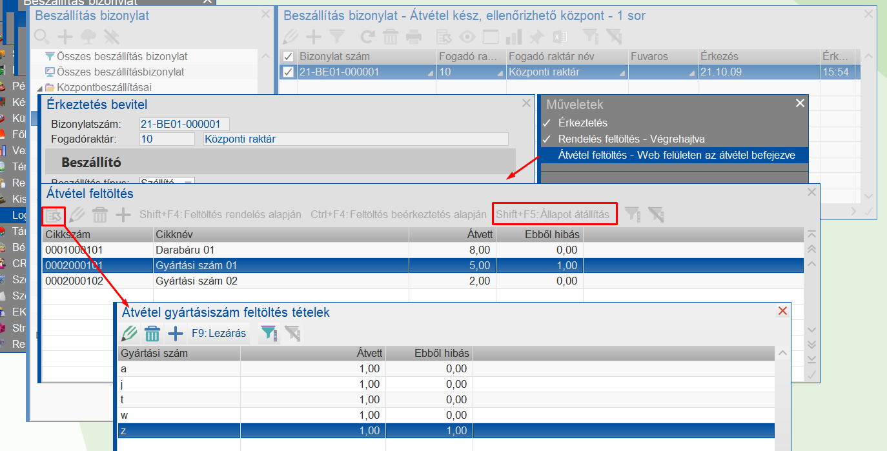Click the printer icon in Beszállítás bizonylat toolbar
This screenshot has height=451, width=887.
click(x=414, y=37)
